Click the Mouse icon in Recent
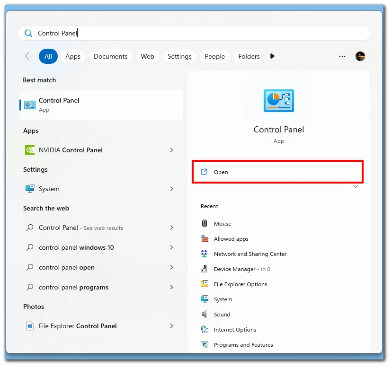Screen dimensions: 392x368 click(x=204, y=223)
